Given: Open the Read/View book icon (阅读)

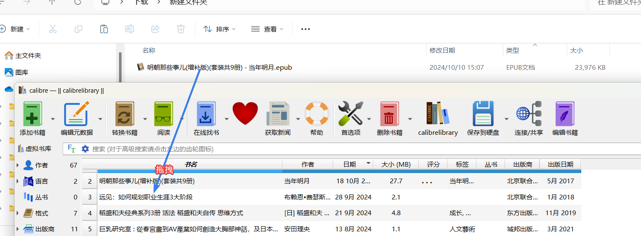Looking at the screenshot, I should click(164, 114).
